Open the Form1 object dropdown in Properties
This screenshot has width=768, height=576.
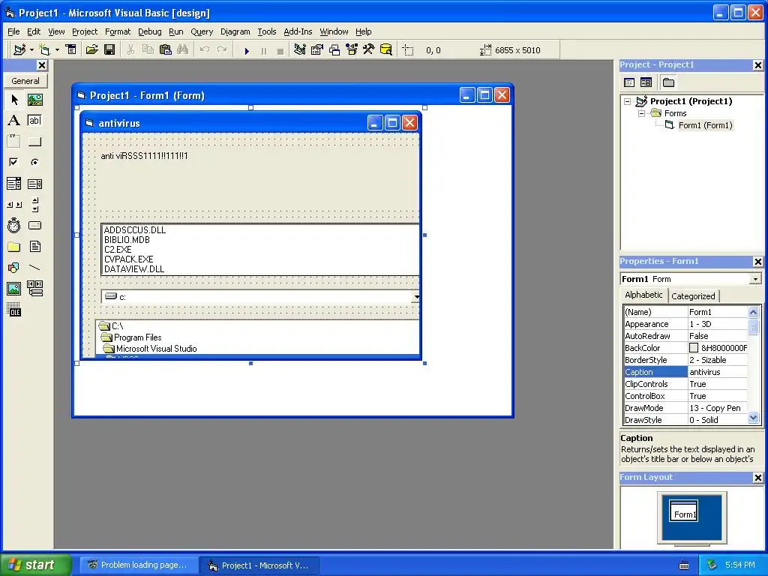coord(755,279)
